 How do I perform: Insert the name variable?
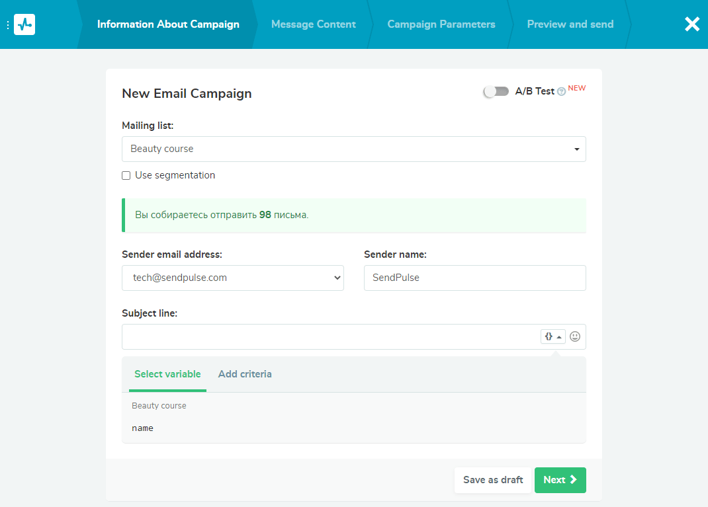tap(142, 428)
